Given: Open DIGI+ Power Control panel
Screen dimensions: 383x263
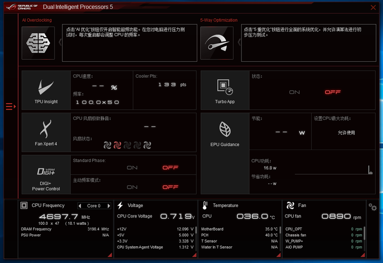Looking at the screenshot, I should click(x=46, y=174).
